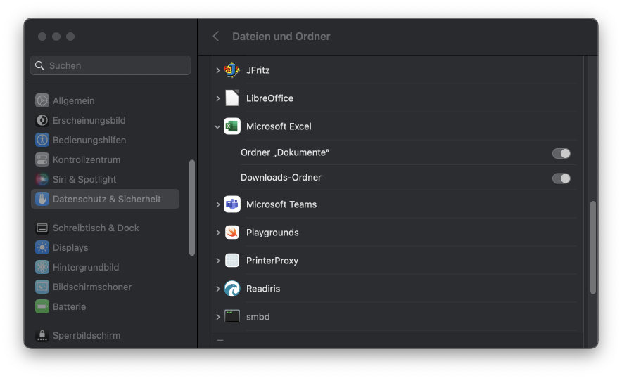Click the Readiris label
622x378 pixels.
click(263, 289)
